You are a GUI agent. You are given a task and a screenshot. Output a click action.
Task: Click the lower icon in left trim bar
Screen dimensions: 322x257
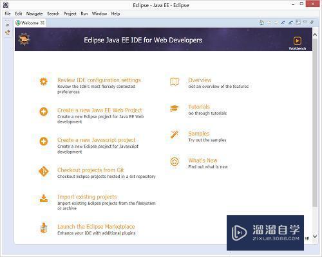tap(8, 32)
